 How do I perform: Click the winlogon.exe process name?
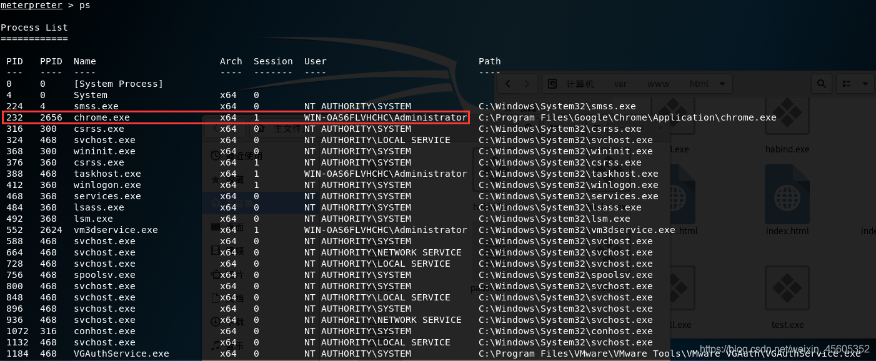pyautogui.click(x=107, y=185)
